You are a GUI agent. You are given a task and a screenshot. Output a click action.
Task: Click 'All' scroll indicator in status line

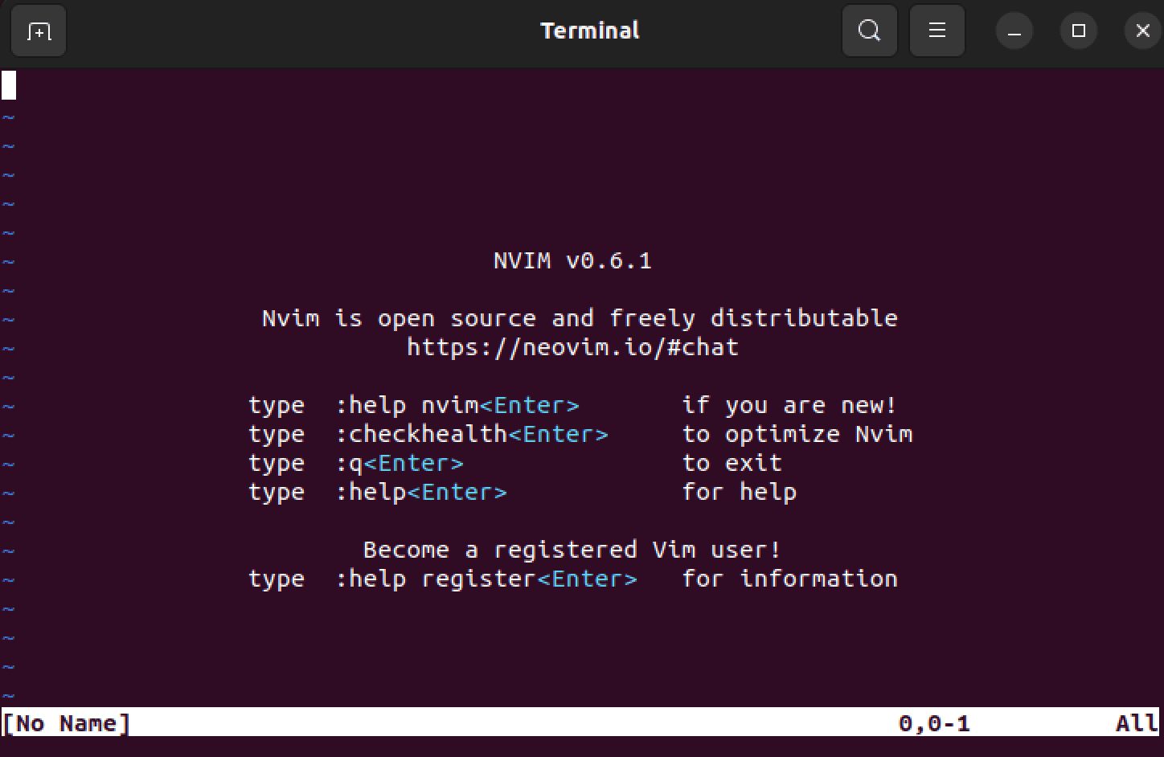coord(1137,723)
